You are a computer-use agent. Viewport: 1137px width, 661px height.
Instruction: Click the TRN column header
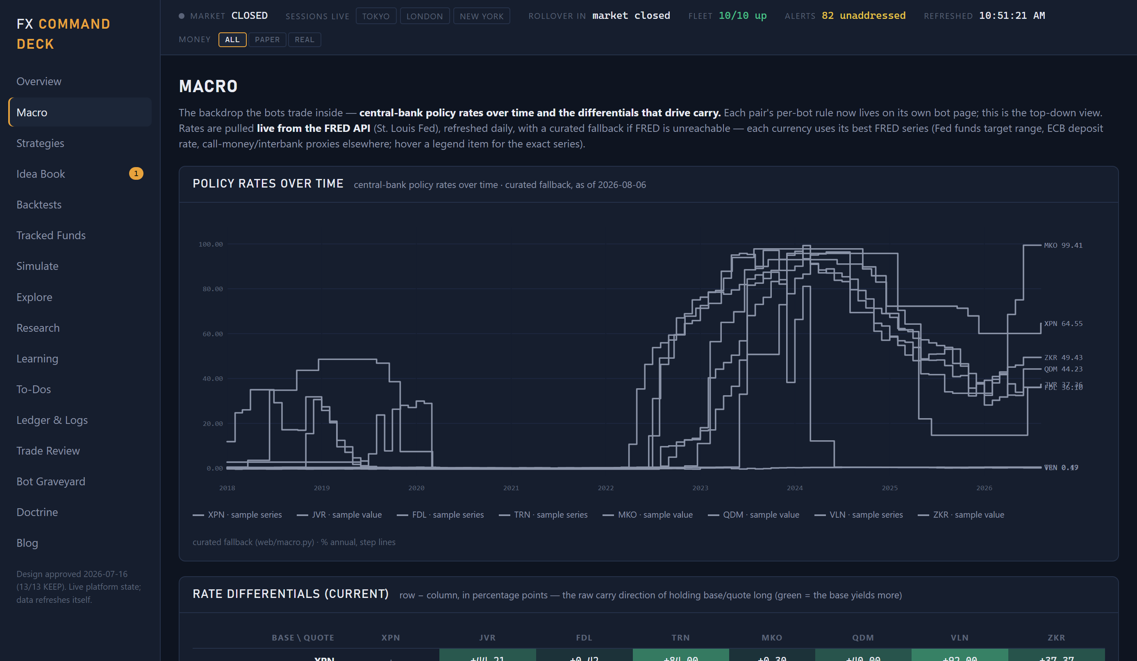tap(680, 638)
